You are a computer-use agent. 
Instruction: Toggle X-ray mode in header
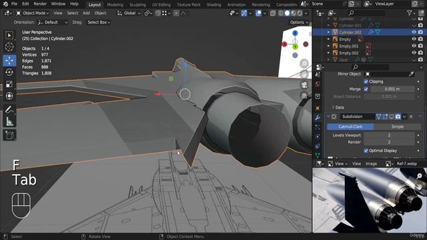pyautogui.click(x=273, y=13)
